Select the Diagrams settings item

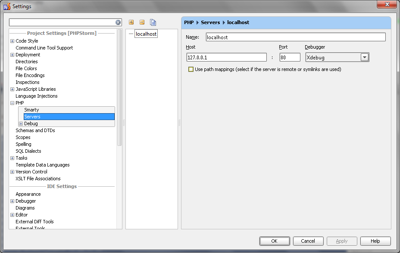pos(25,208)
